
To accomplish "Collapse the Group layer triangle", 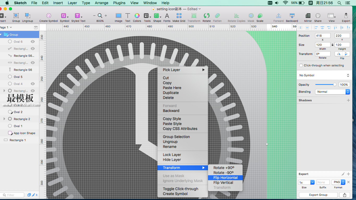I will coord(1,35).
